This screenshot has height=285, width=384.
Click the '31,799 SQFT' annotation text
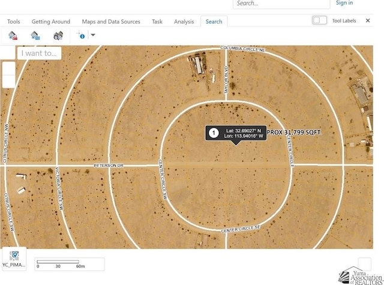click(x=302, y=133)
